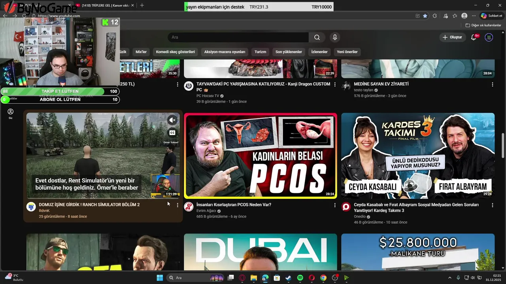Open the KADINLARIN BELASI PCOS thumbnail
The image size is (506, 284).
tap(261, 156)
